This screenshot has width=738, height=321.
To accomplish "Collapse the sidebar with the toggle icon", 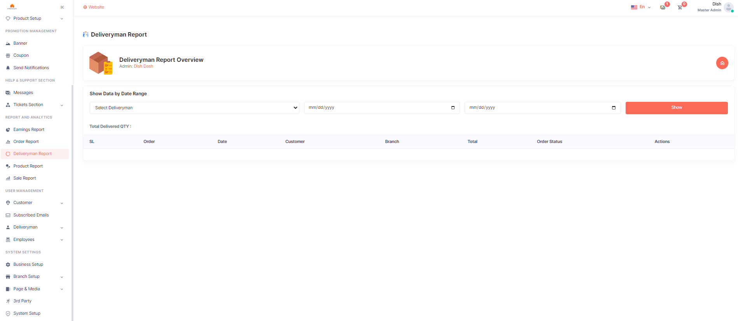I will (x=62, y=7).
